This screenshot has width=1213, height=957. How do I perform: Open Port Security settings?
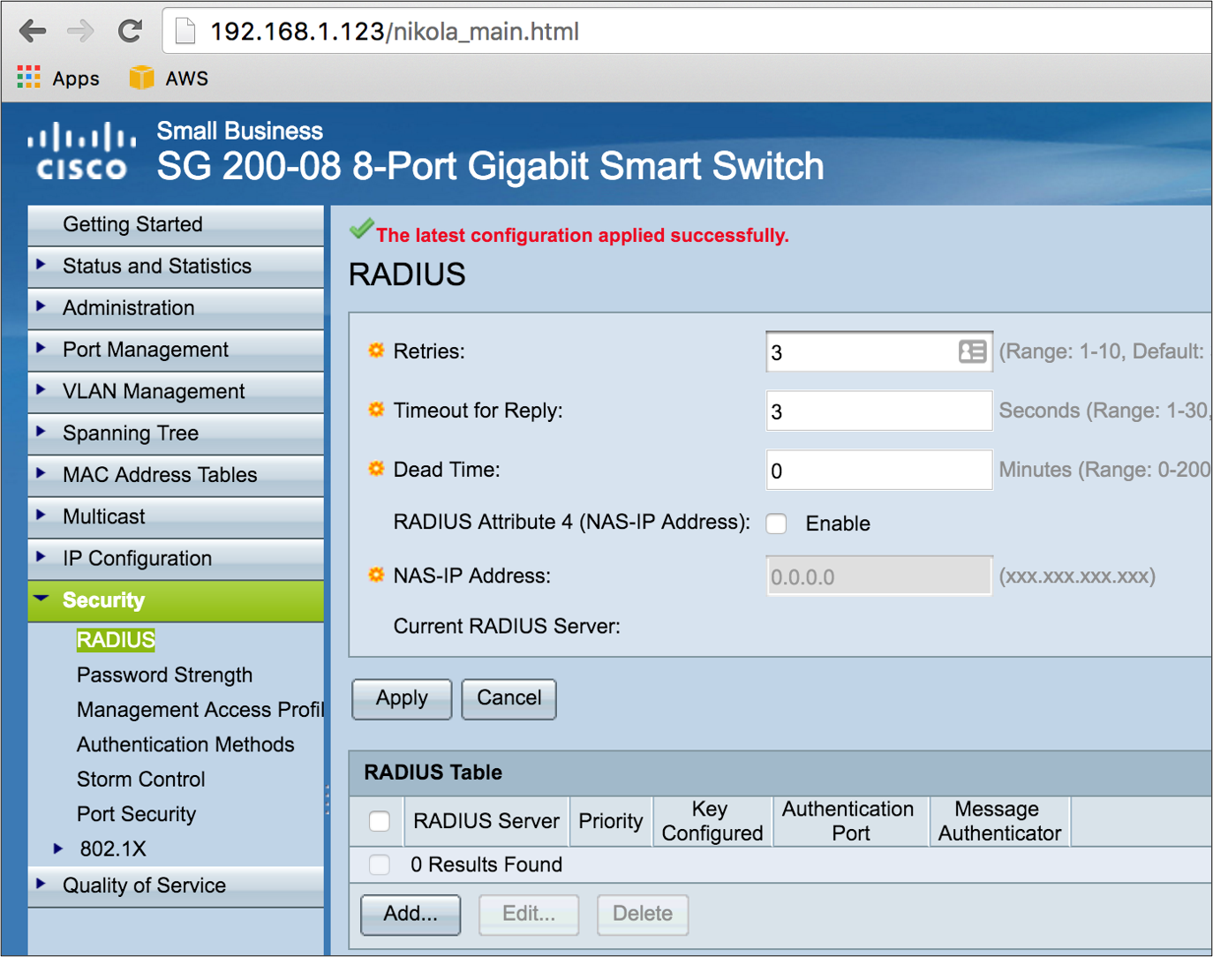coord(136,814)
